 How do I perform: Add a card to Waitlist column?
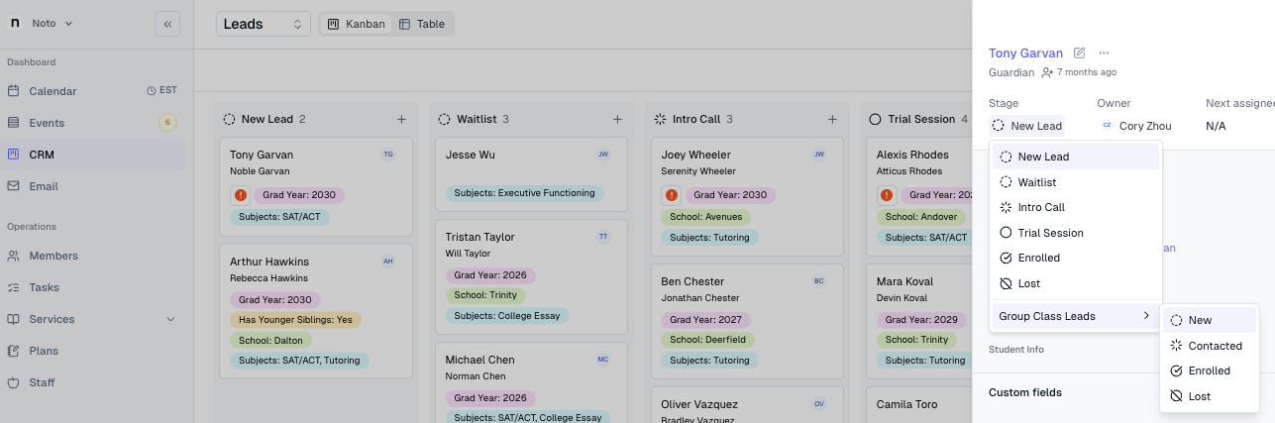pyautogui.click(x=617, y=119)
